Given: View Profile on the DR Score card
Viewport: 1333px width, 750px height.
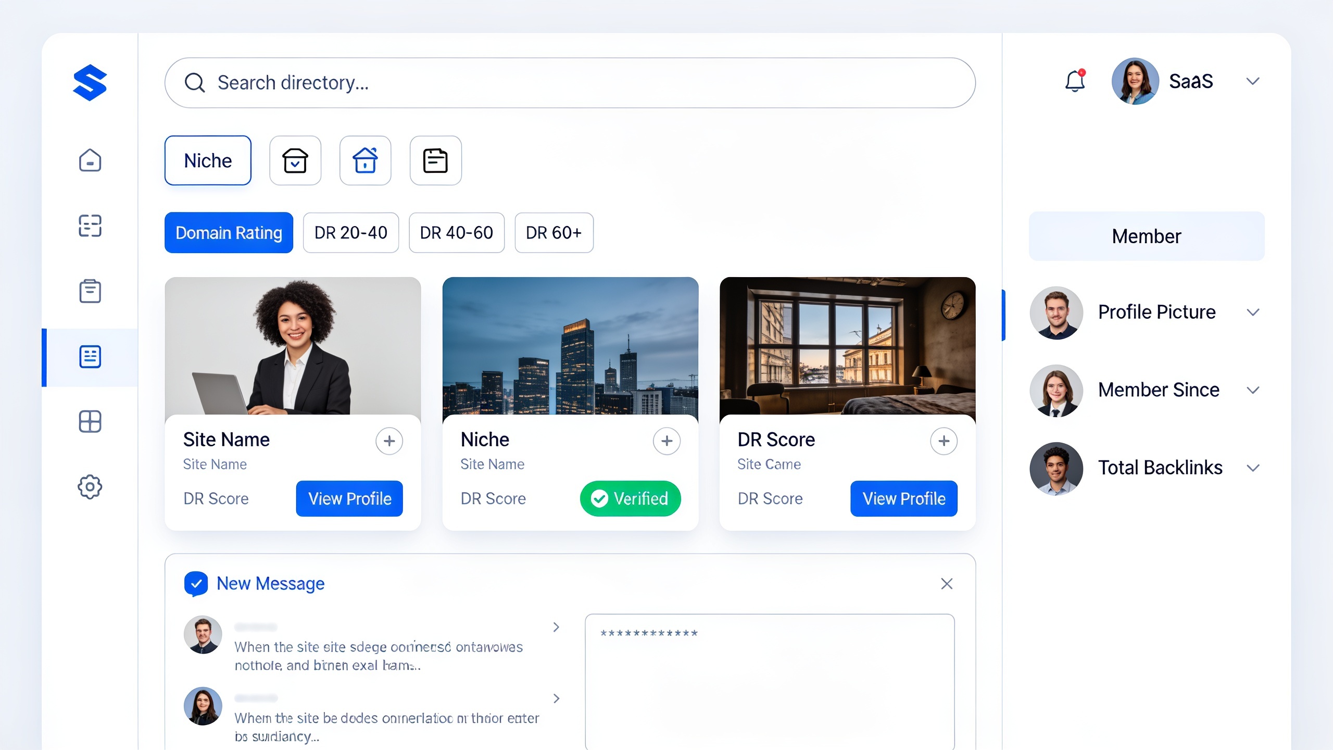Looking at the screenshot, I should coord(904,498).
